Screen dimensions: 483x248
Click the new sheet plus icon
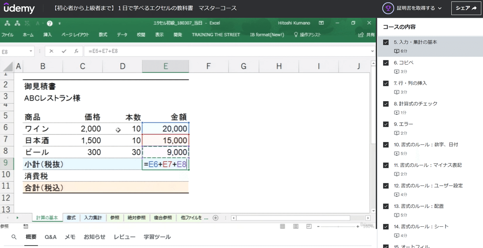tap(215, 218)
